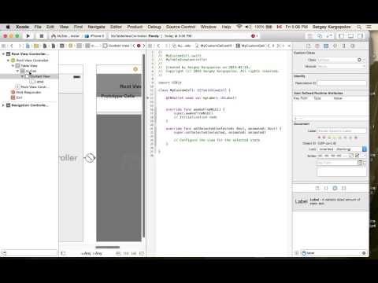The width and height of the screenshot is (378, 283).
Task: Click the Stop button in Xcode toolbar
Action: [x=41, y=36]
